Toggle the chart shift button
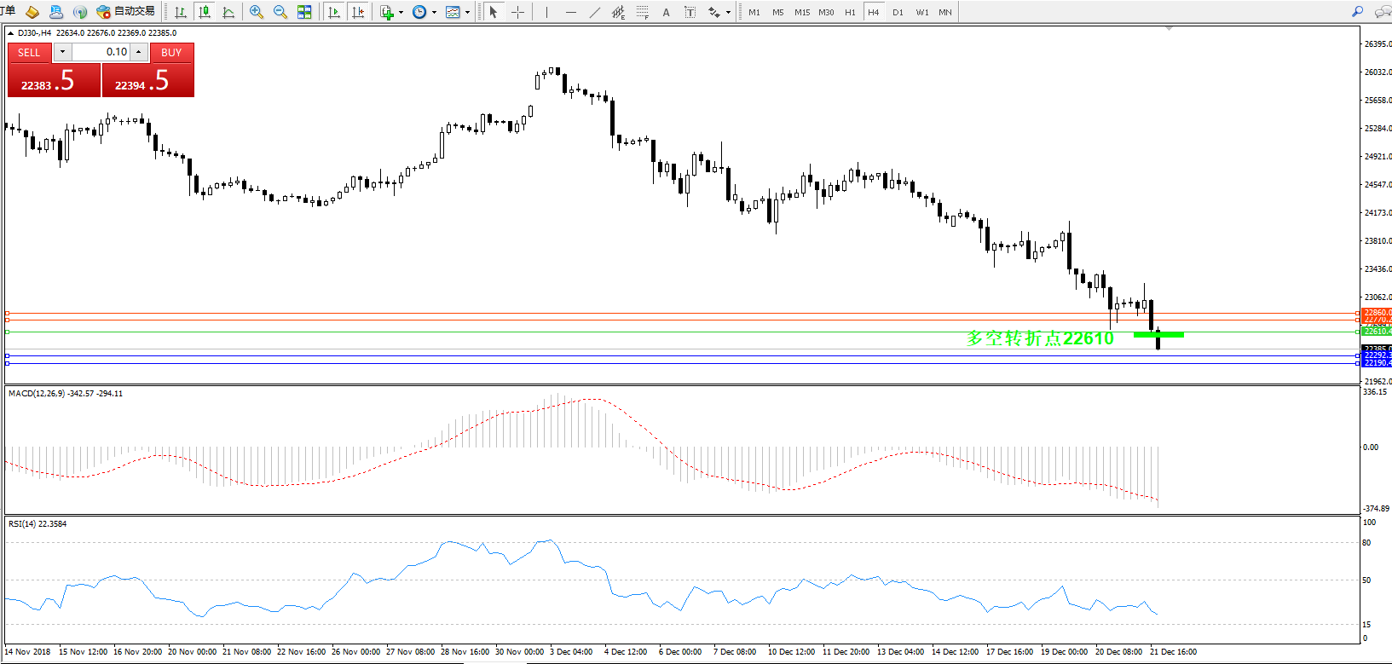Screen dimensions: 1392x664 (358, 12)
